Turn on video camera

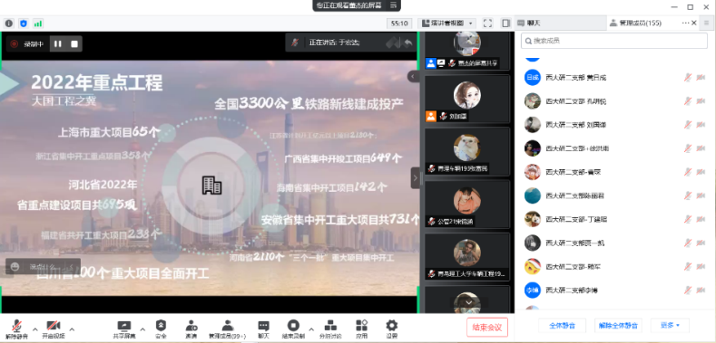click(x=54, y=329)
